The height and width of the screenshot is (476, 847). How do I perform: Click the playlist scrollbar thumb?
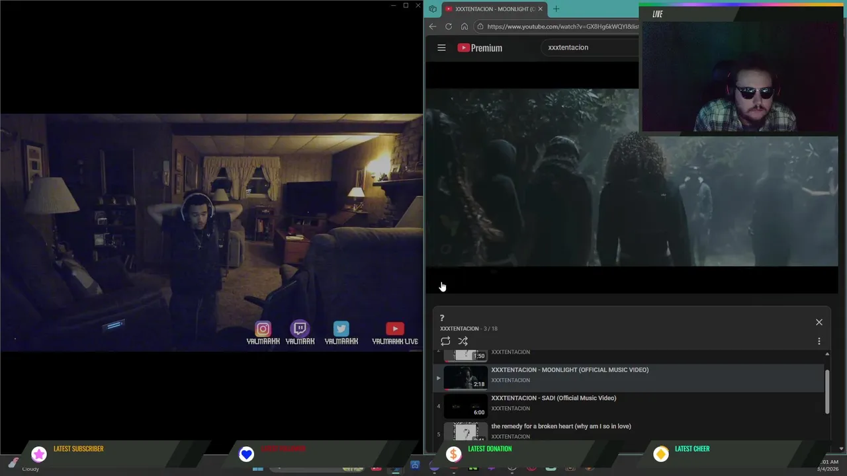826,391
